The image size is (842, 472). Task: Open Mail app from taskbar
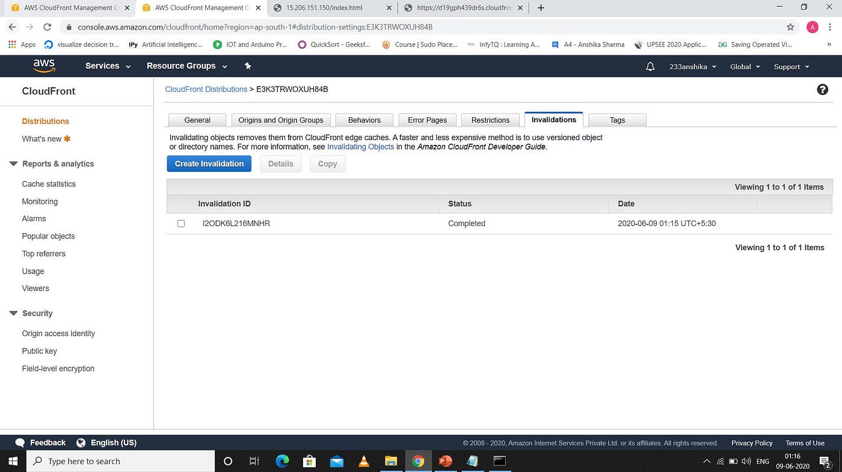tap(336, 461)
